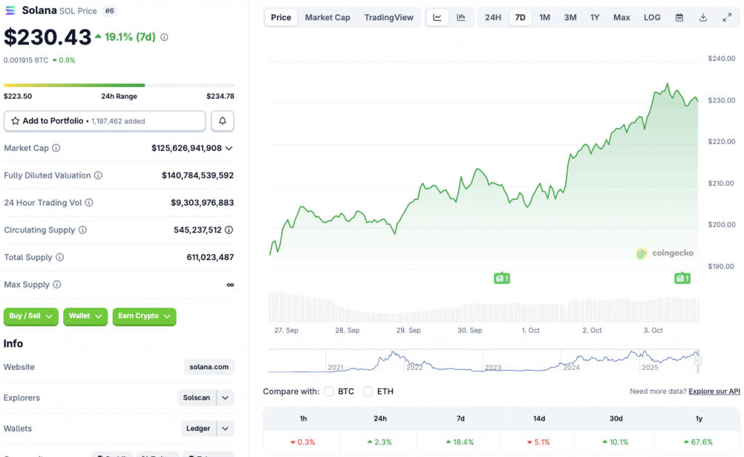This screenshot has height=457, width=744.
Task: Expand the Wallet dropdown
Action: 85,316
